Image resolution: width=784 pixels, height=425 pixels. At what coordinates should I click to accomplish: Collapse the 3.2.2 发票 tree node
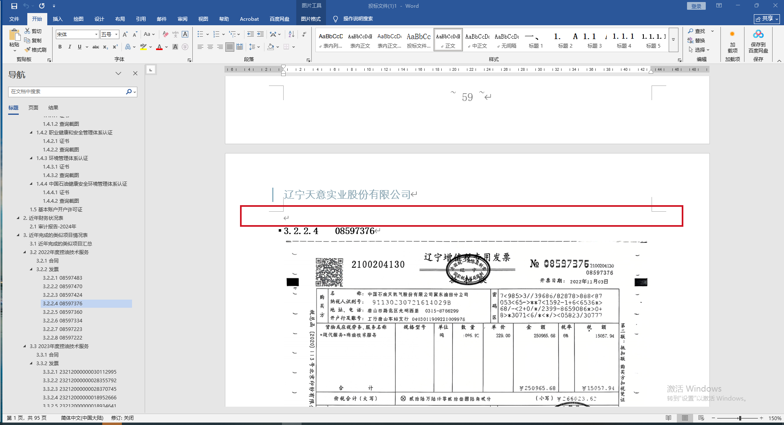[31, 269]
